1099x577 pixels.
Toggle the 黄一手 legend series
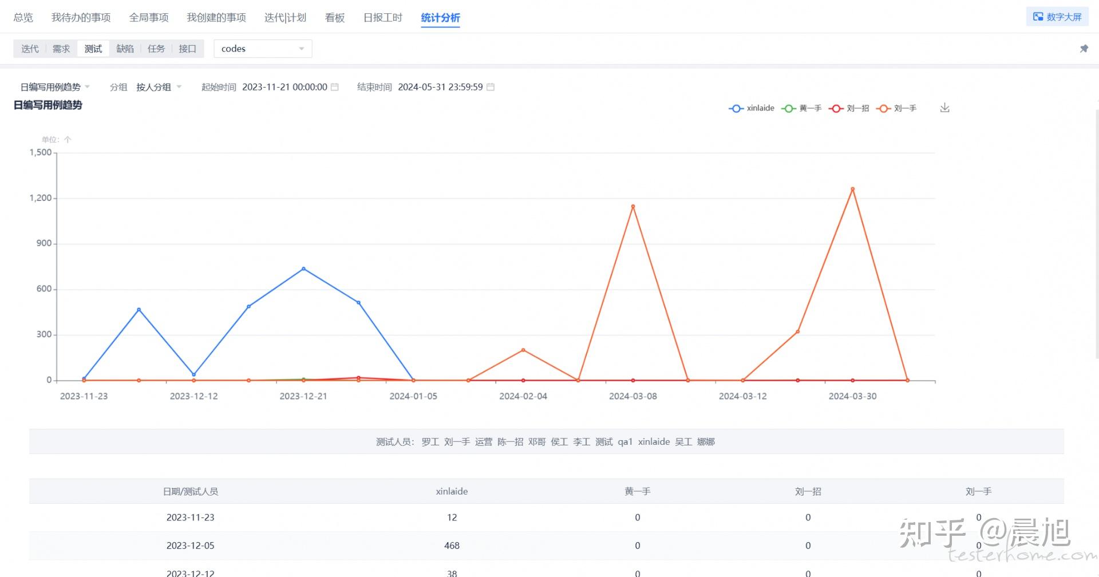point(801,108)
